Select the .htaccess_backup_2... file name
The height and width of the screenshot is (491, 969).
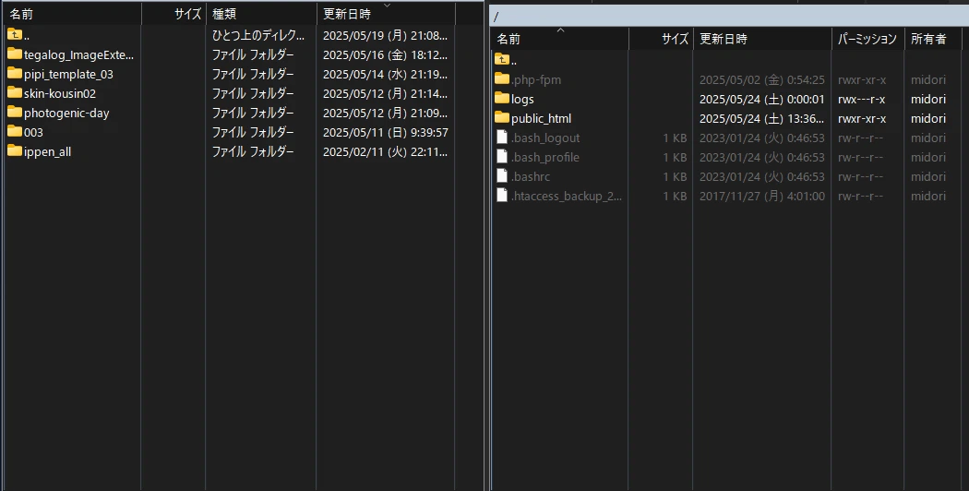566,196
